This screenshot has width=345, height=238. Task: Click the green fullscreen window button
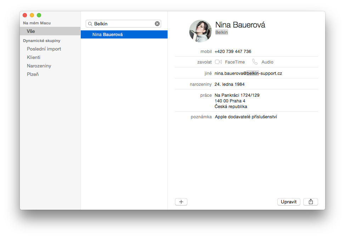39,15
